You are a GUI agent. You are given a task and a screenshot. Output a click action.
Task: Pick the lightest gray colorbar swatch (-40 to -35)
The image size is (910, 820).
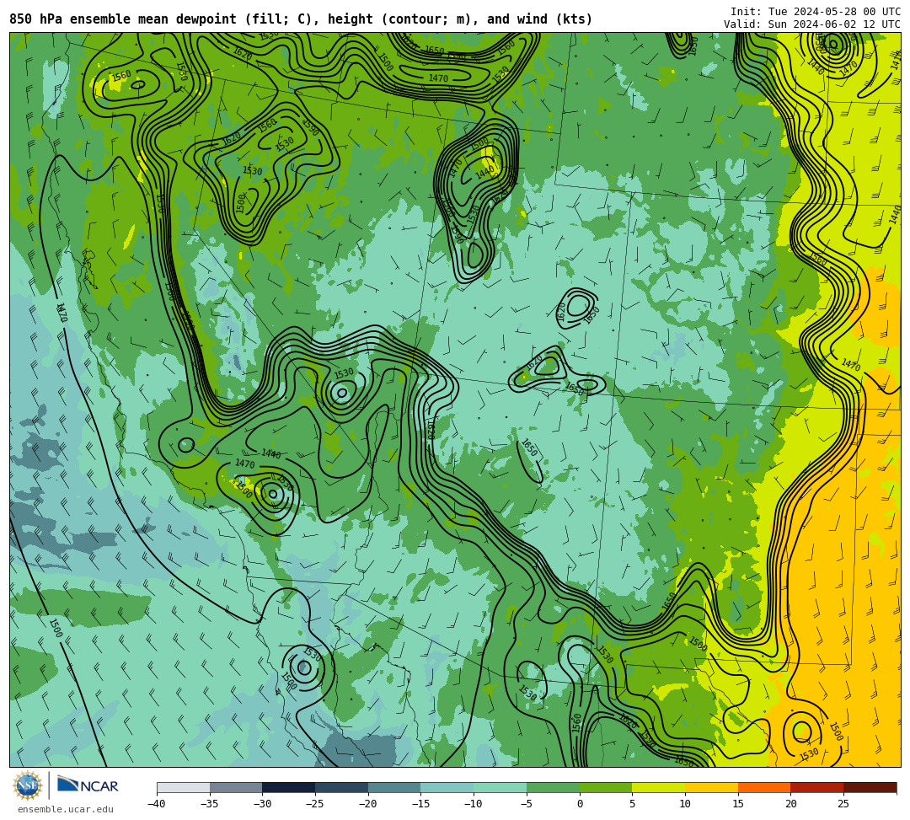click(x=184, y=787)
